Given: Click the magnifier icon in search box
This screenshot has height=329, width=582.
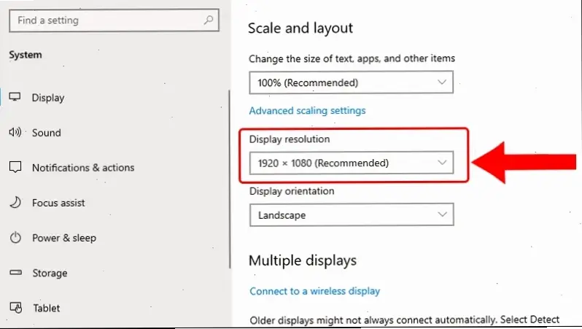Looking at the screenshot, I should click(x=209, y=20).
